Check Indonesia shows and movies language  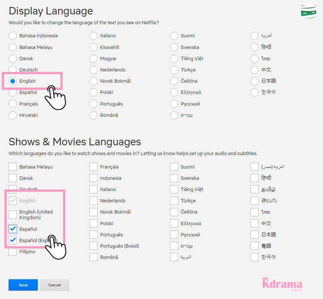pos(93,178)
